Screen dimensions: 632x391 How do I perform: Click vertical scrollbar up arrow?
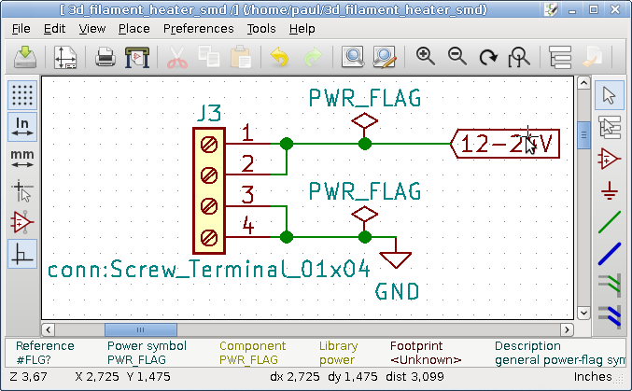583,83
